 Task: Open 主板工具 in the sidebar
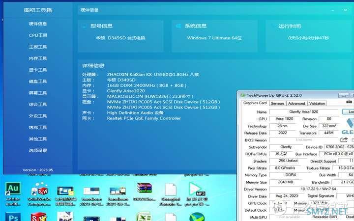[38, 47]
